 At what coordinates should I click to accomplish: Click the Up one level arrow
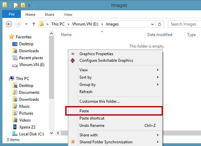[33, 24]
